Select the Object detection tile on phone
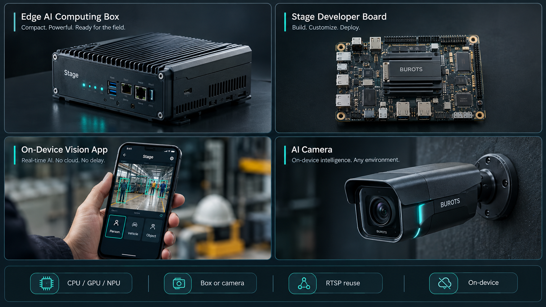 152,230
